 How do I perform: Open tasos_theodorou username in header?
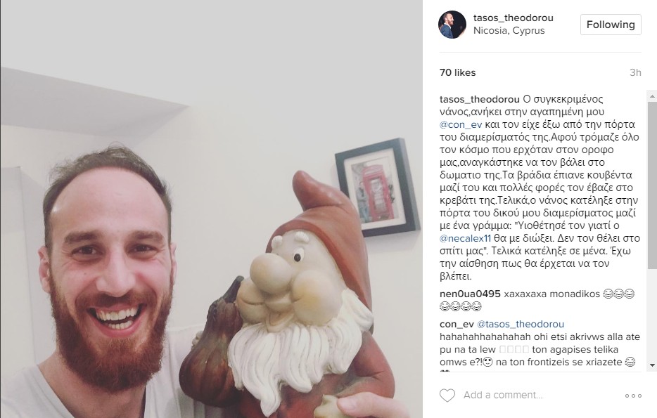point(514,18)
